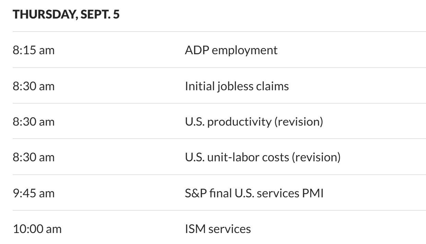Select the 9:45 am time entry

tap(34, 193)
